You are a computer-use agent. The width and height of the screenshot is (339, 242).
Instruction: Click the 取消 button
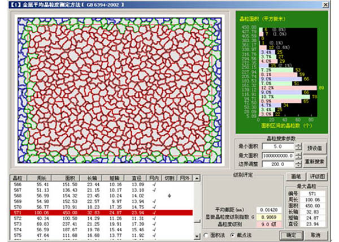tap(316, 235)
